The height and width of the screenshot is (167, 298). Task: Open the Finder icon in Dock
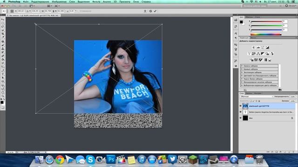pos(39,160)
